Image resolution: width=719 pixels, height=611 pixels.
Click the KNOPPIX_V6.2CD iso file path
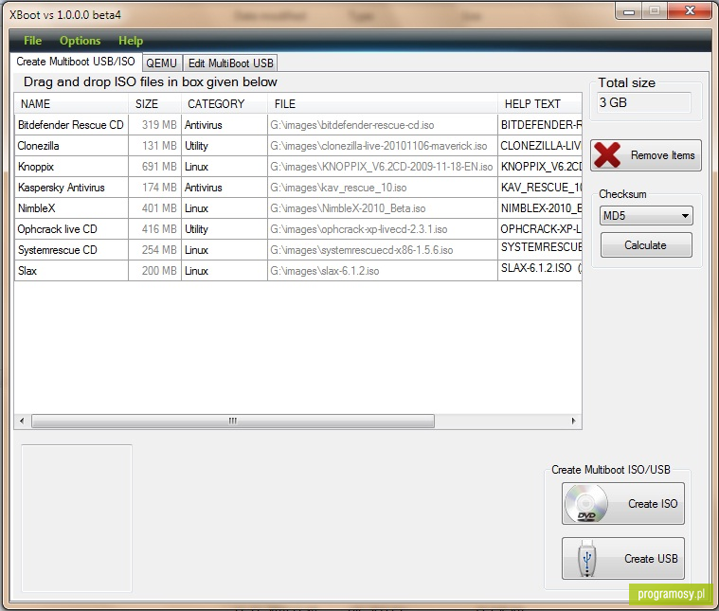(383, 167)
